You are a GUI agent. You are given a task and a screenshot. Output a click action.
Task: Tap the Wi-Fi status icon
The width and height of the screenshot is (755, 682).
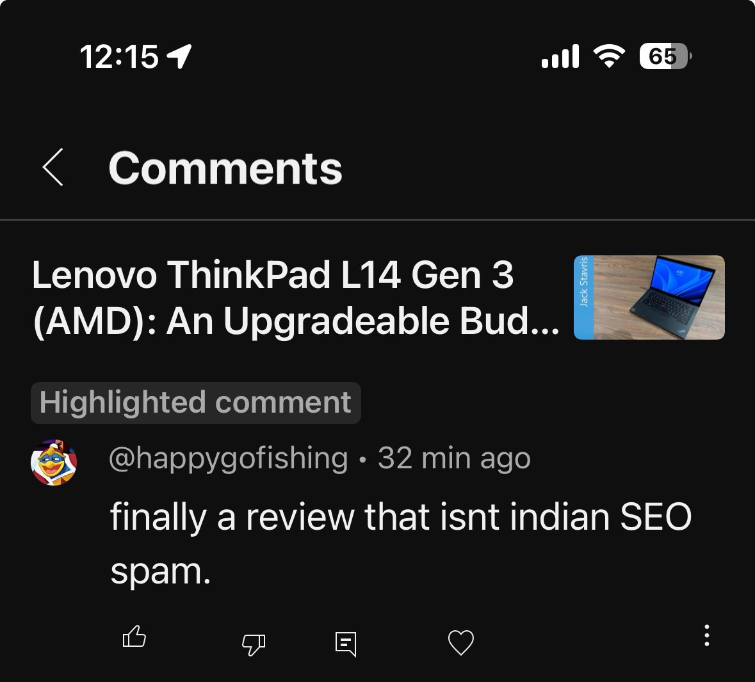[x=608, y=56]
